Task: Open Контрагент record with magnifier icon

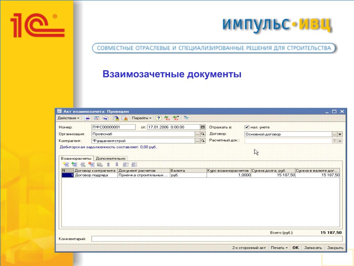Action: coord(203,141)
